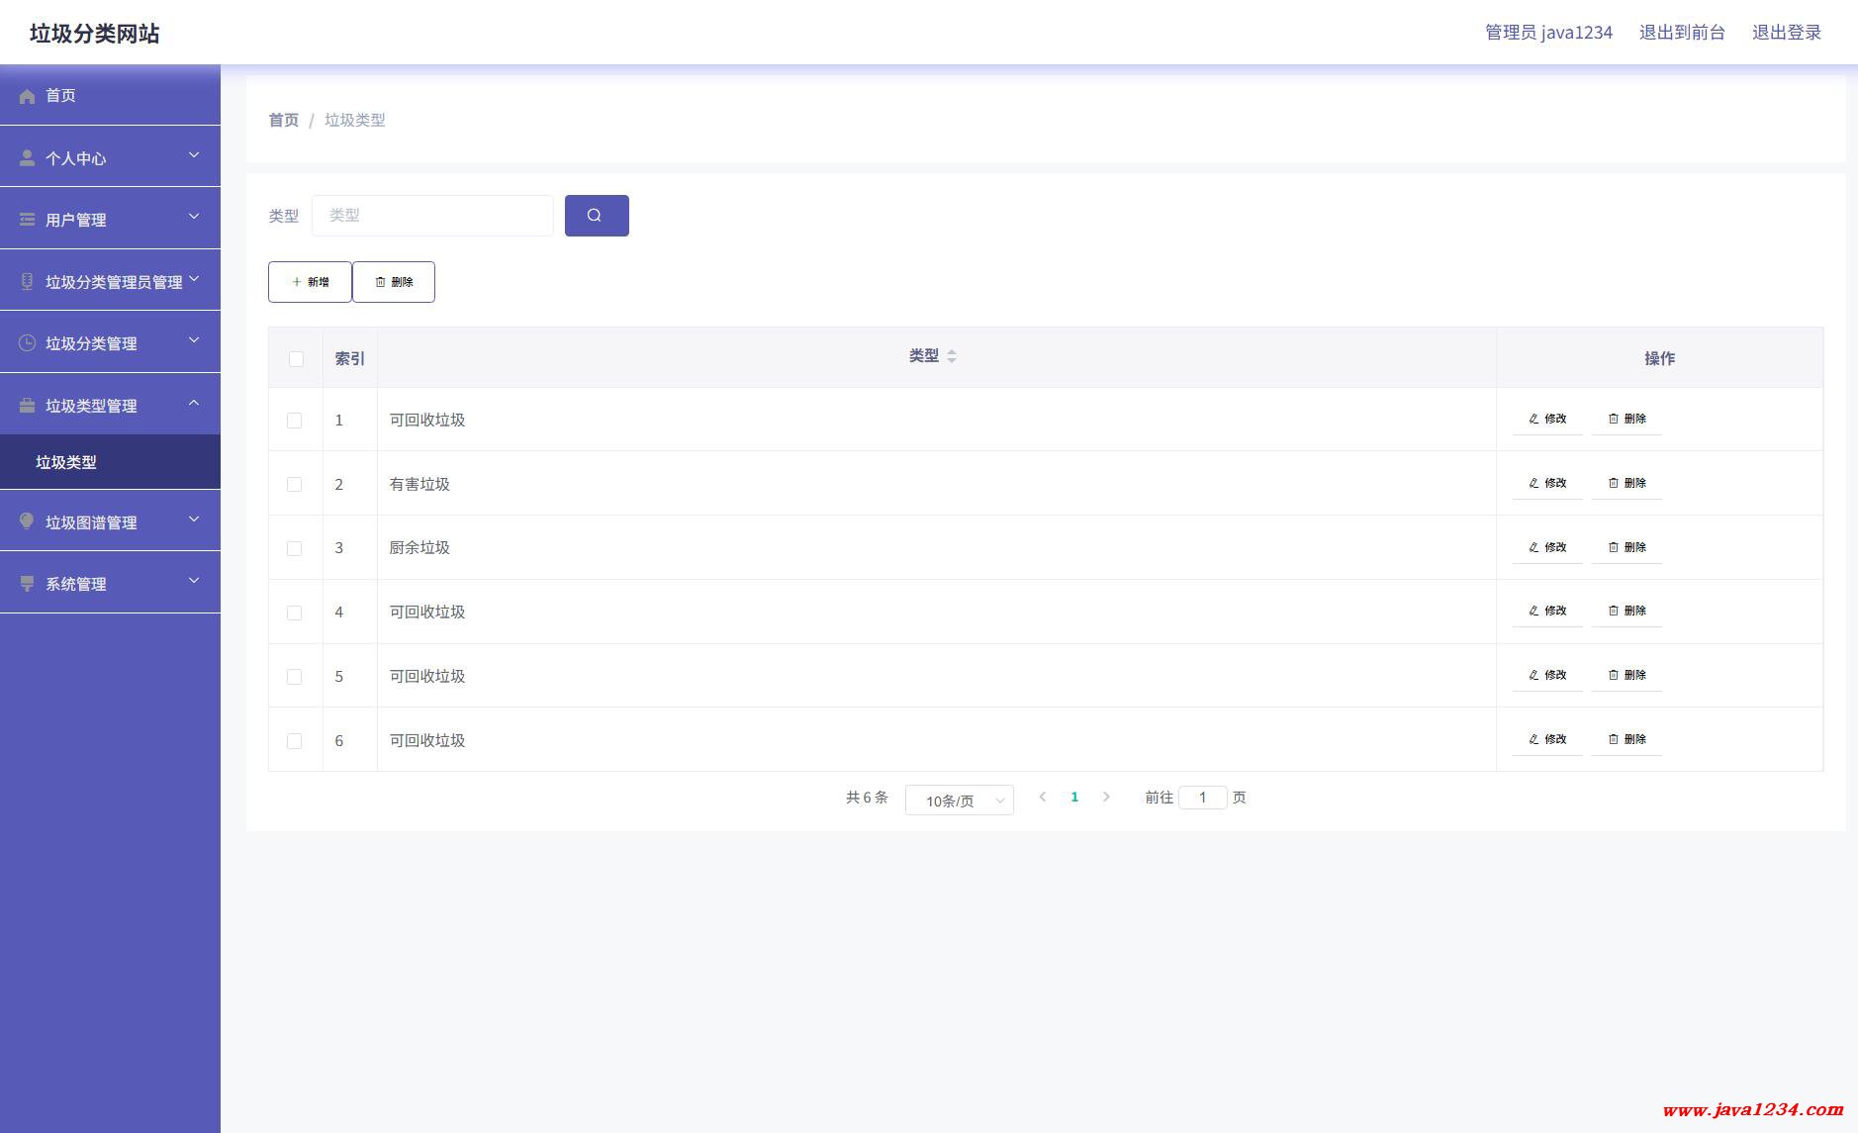Click the 删除 trash icon for 厨余垃圾

[x=1614, y=547]
